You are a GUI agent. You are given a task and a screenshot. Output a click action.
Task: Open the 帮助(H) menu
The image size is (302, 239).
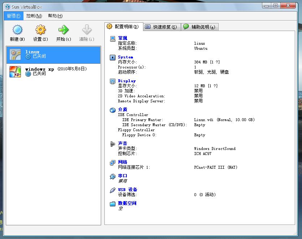pyautogui.click(x=55, y=16)
